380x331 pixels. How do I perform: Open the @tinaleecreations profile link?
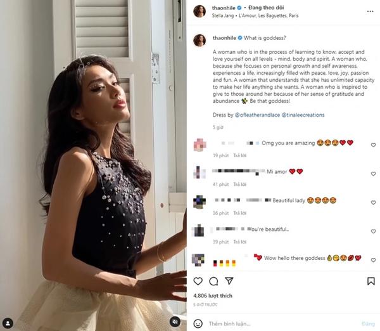pos(303,115)
